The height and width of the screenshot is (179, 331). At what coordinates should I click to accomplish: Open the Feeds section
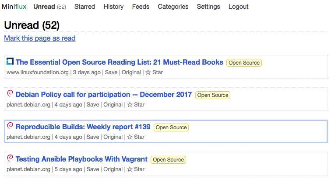coord(141,7)
